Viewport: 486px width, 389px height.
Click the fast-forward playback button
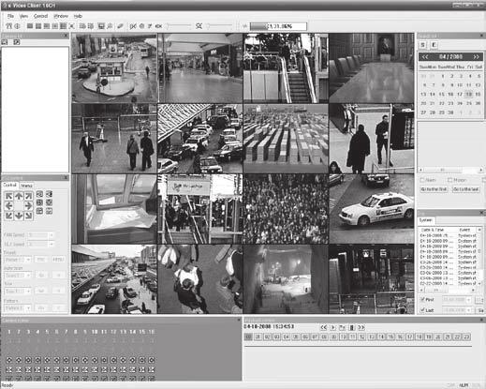(361, 327)
